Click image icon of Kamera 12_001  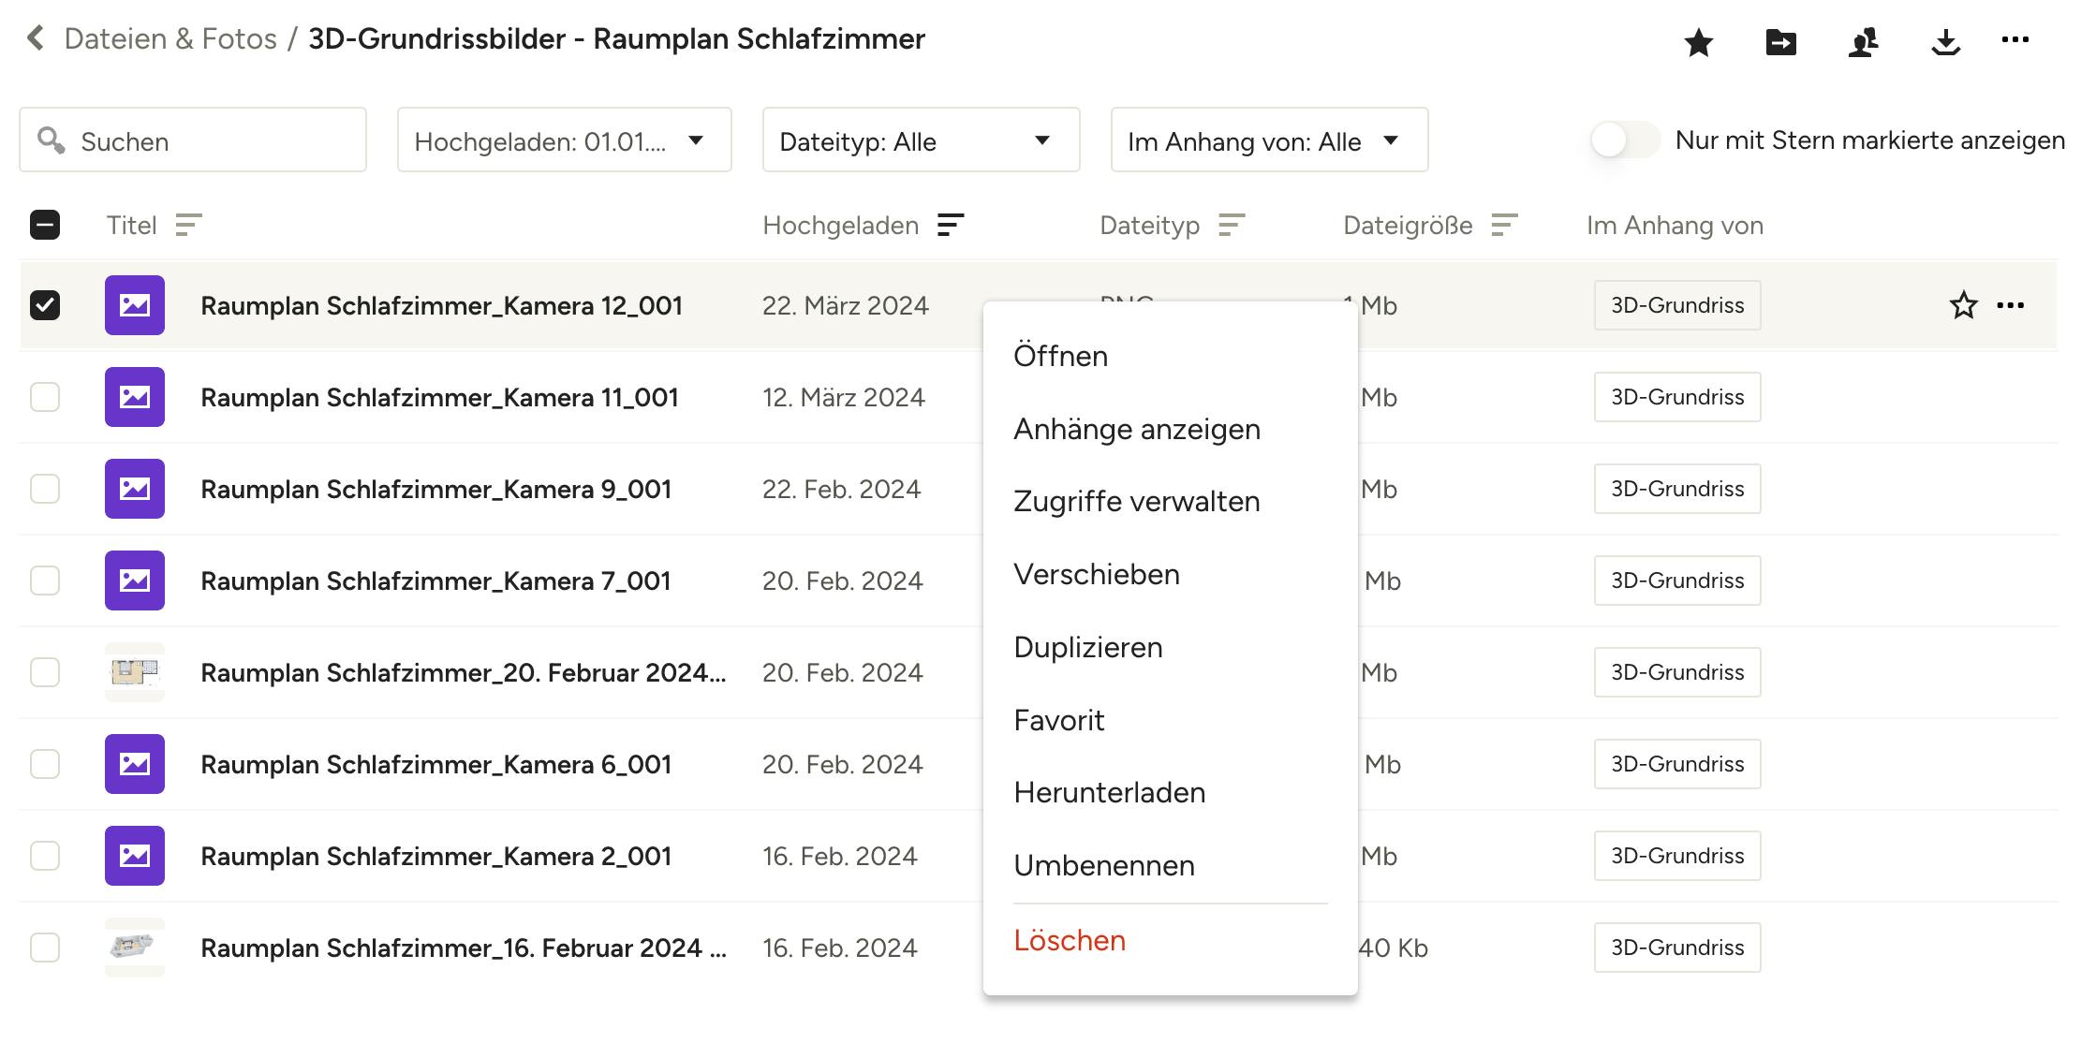135,305
